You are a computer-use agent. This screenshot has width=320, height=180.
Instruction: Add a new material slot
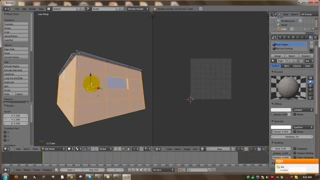coord(311,42)
